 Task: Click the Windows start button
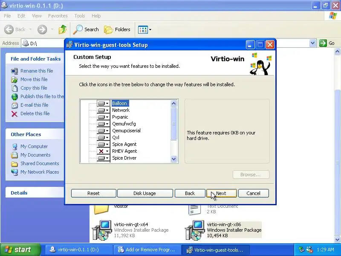pos(20,250)
